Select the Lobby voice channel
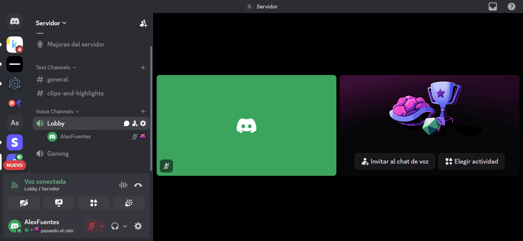The width and height of the screenshot is (523, 241). point(91,123)
